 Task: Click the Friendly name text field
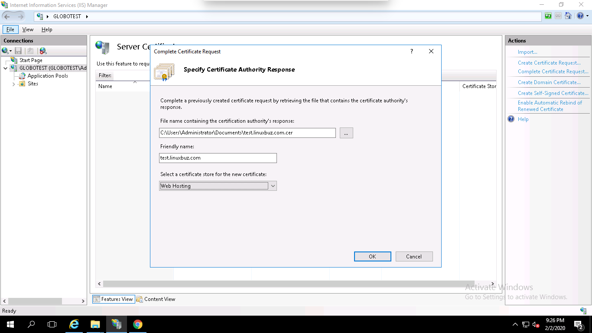click(218, 158)
